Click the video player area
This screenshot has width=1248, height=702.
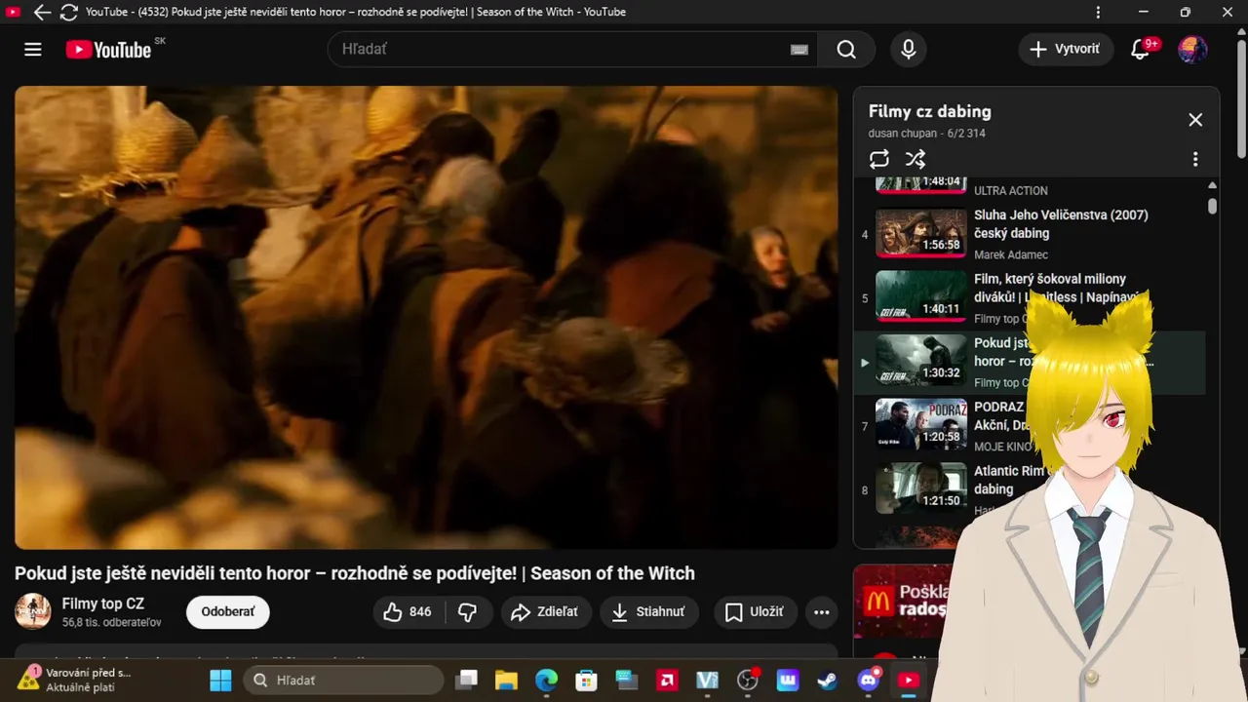[426, 317]
